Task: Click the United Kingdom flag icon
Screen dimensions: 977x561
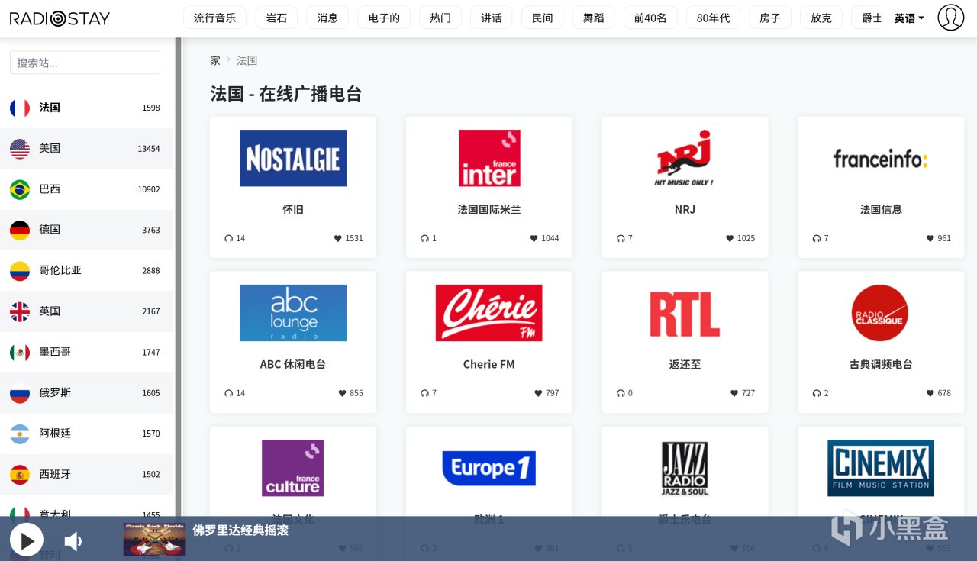Action: 20,311
